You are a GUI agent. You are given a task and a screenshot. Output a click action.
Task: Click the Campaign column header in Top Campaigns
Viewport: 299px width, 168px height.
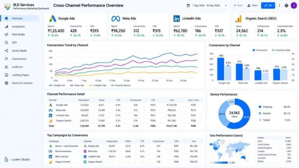click(x=54, y=141)
